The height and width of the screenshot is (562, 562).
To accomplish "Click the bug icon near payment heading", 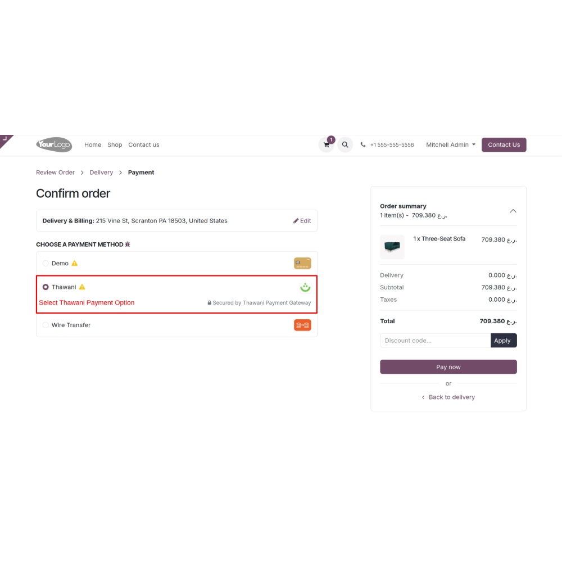I will coord(127,244).
